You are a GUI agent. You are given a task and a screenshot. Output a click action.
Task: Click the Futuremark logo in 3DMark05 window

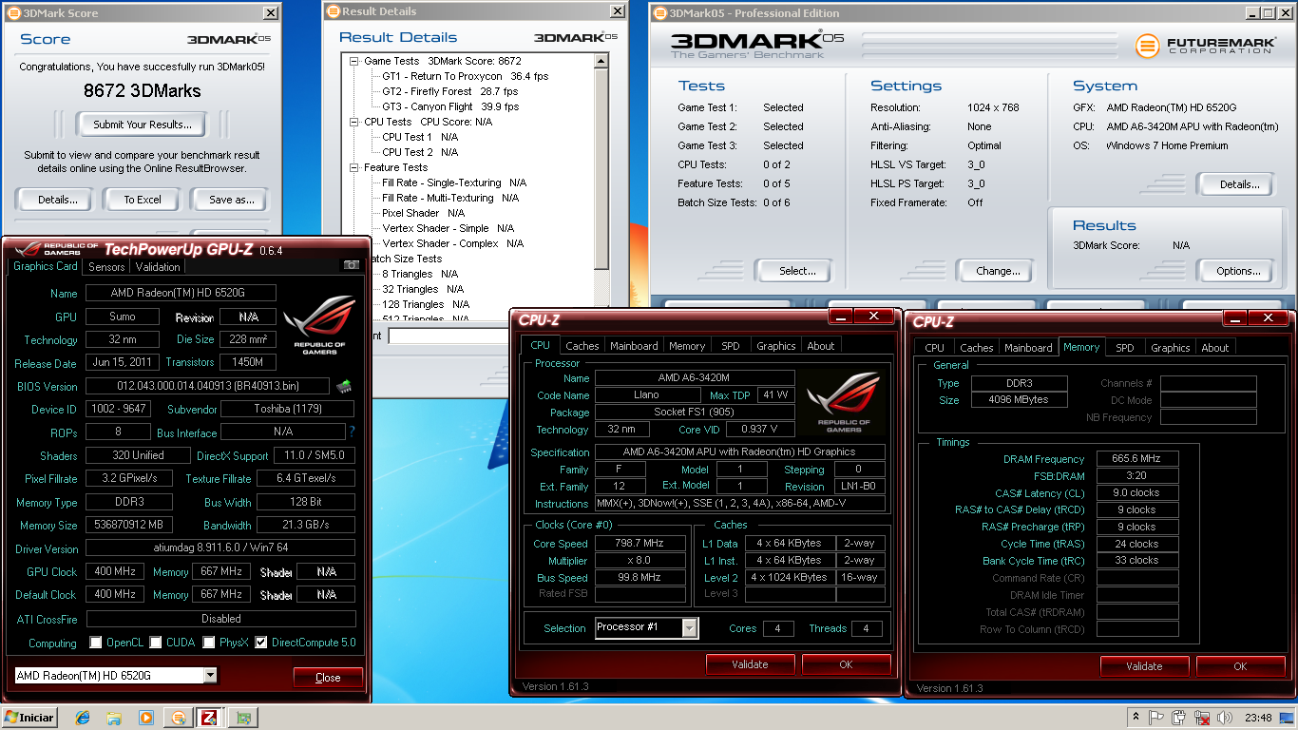(1204, 45)
